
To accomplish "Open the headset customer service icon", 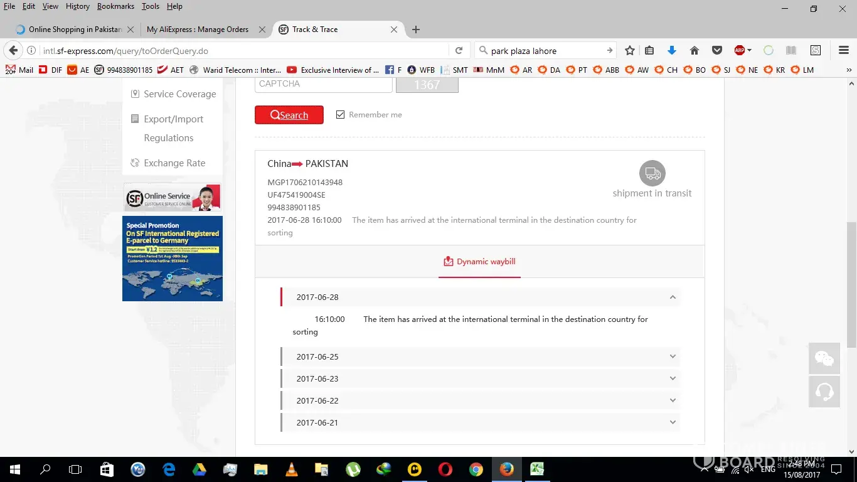I will click(824, 392).
